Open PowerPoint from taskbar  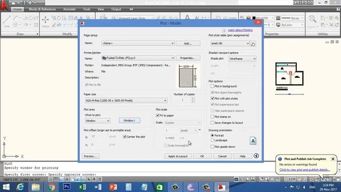coord(113,187)
